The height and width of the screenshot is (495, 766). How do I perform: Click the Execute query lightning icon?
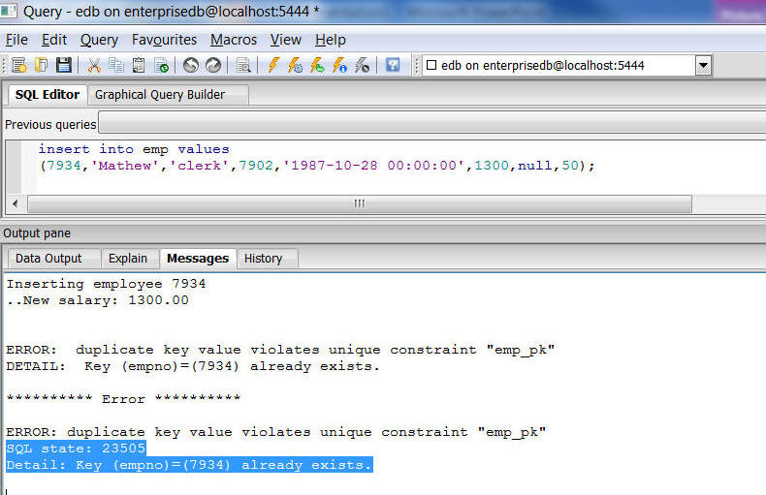pyautogui.click(x=273, y=65)
